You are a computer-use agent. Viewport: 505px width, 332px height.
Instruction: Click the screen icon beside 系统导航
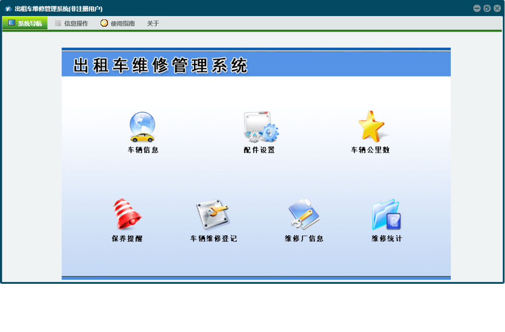pyautogui.click(x=11, y=23)
